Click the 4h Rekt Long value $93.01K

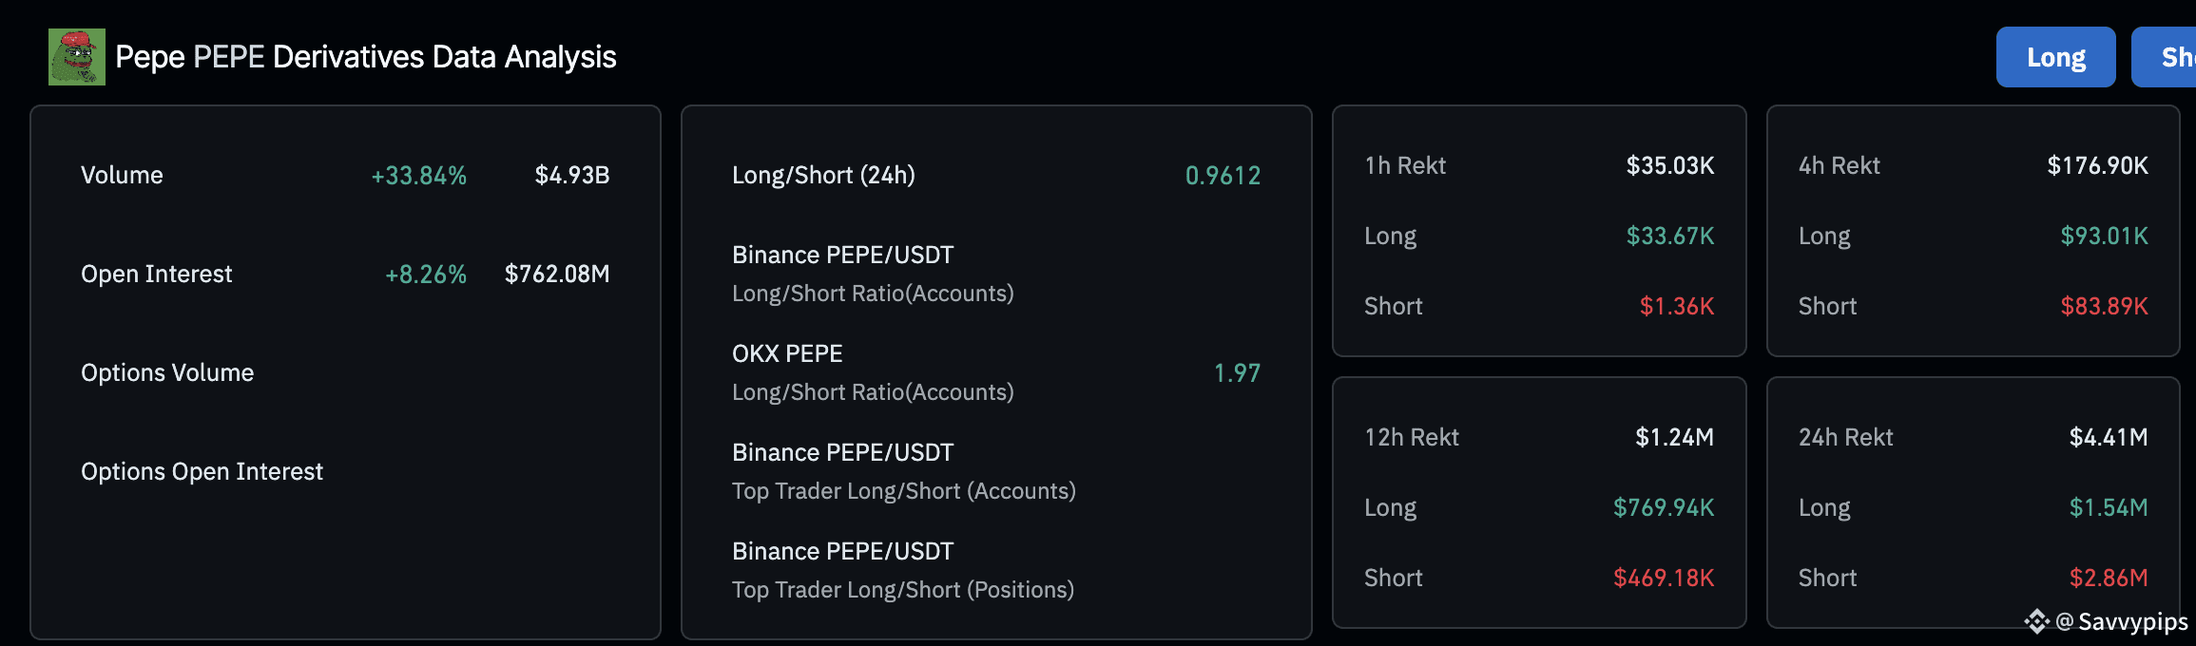click(x=2104, y=236)
